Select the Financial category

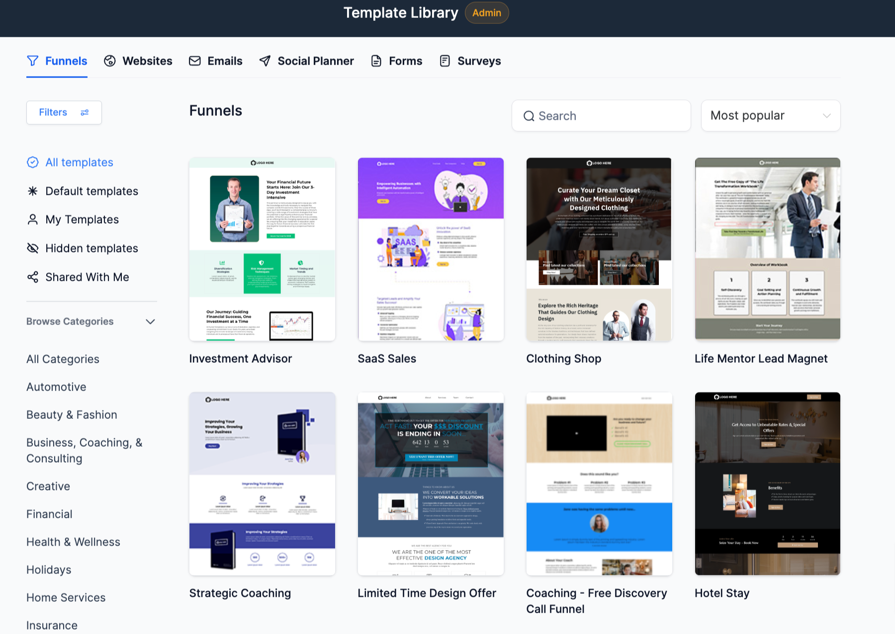49,514
